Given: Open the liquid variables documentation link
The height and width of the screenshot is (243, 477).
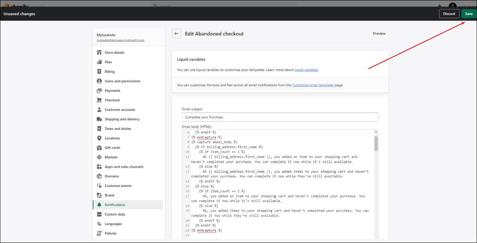Looking at the screenshot, I should [x=306, y=70].
